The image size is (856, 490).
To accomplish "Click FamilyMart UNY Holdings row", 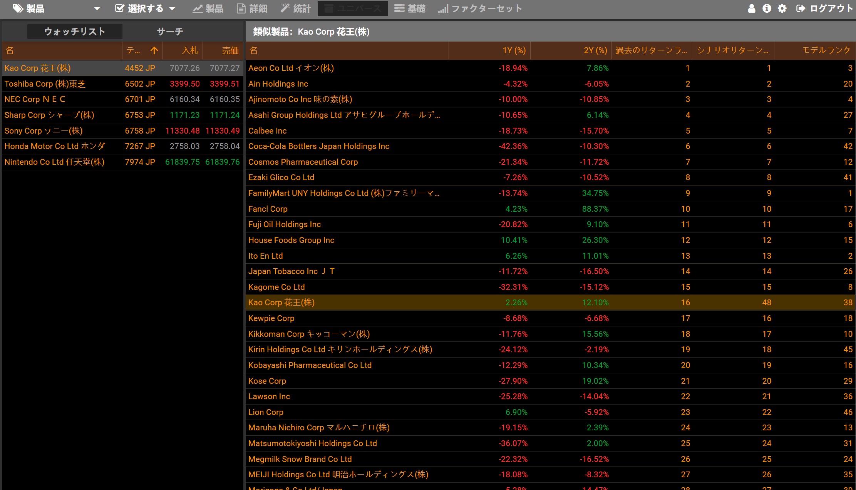I will click(550, 193).
